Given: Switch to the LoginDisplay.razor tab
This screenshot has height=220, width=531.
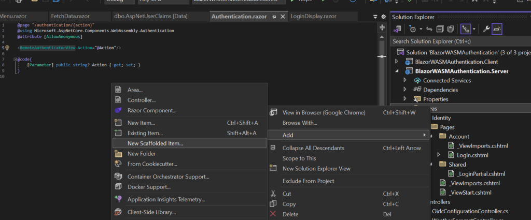Looking at the screenshot, I should (x=313, y=16).
